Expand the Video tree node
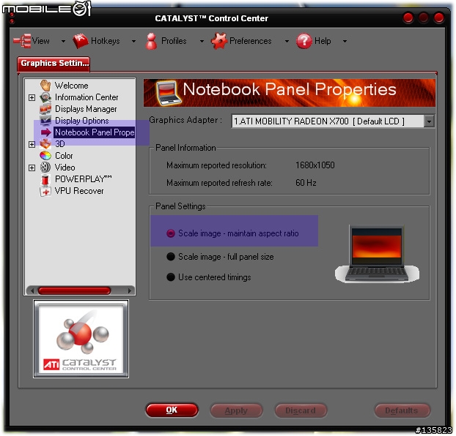 point(32,168)
